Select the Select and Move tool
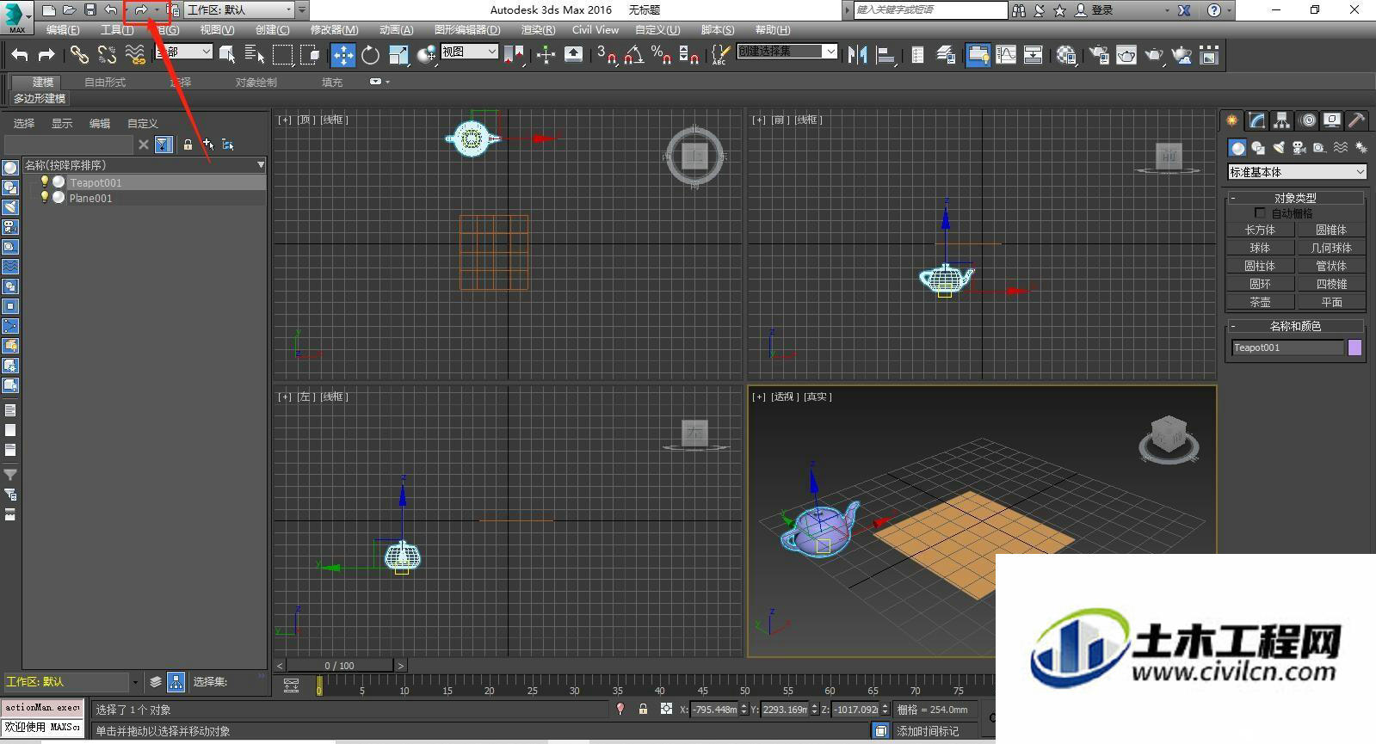1376x744 pixels. 342,55
